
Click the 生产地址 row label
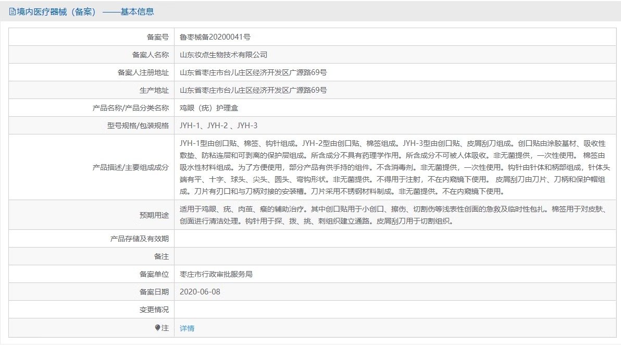pos(154,90)
